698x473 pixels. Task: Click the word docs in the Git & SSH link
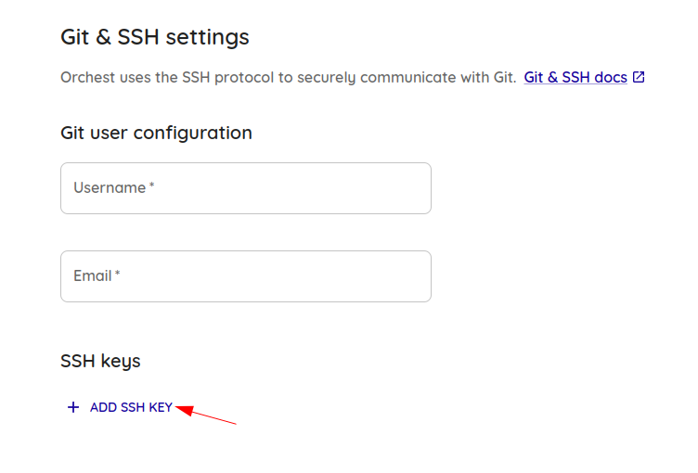tap(611, 77)
